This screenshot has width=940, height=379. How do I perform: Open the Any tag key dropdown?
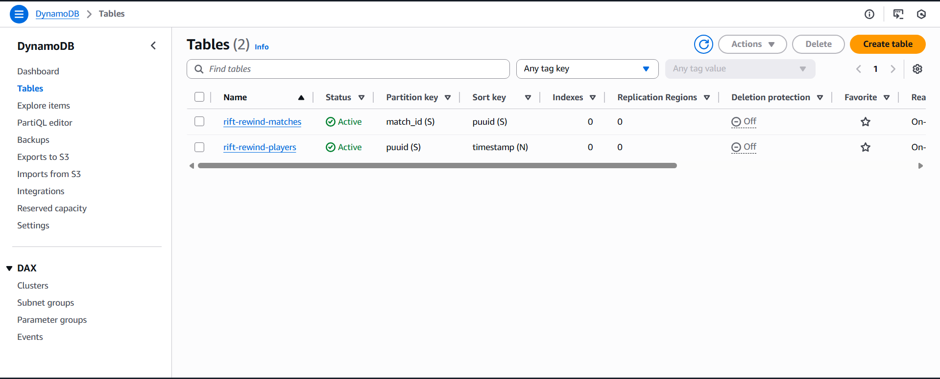[587, 69]
